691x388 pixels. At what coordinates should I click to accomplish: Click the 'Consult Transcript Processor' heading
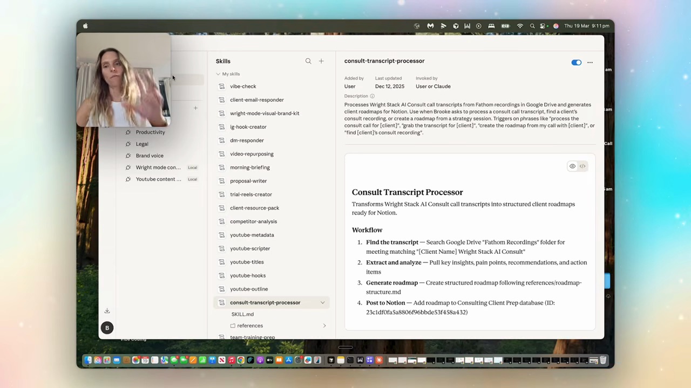(408, 192)
